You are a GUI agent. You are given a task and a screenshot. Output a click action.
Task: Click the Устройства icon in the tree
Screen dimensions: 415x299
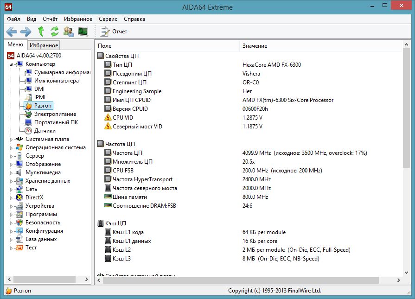19,206
